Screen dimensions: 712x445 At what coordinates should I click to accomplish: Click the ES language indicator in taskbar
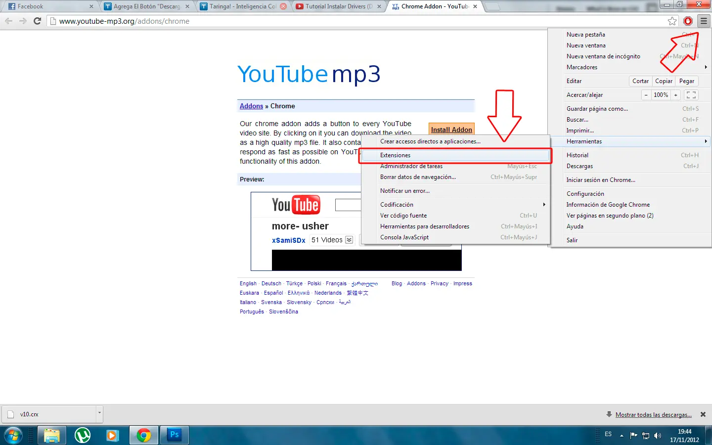[608, 434]
